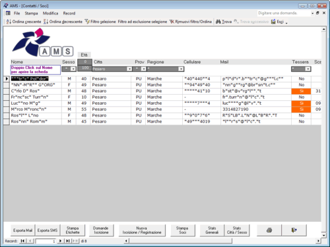Click name cell Ros*l** L*no
The width and height of the screenshot is (330, 247).
(x=36, y=115)
